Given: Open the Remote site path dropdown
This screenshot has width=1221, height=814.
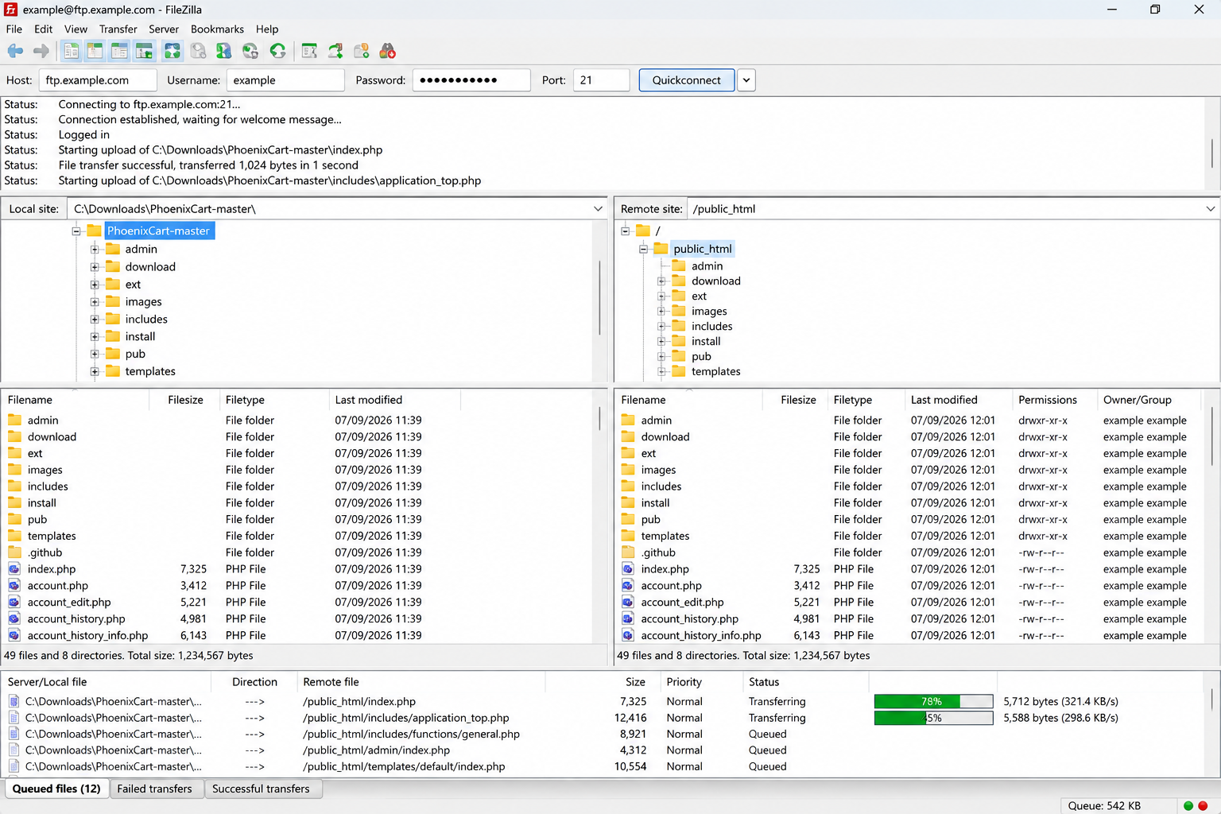Looking at the screenshot, I should (1211, 209).
